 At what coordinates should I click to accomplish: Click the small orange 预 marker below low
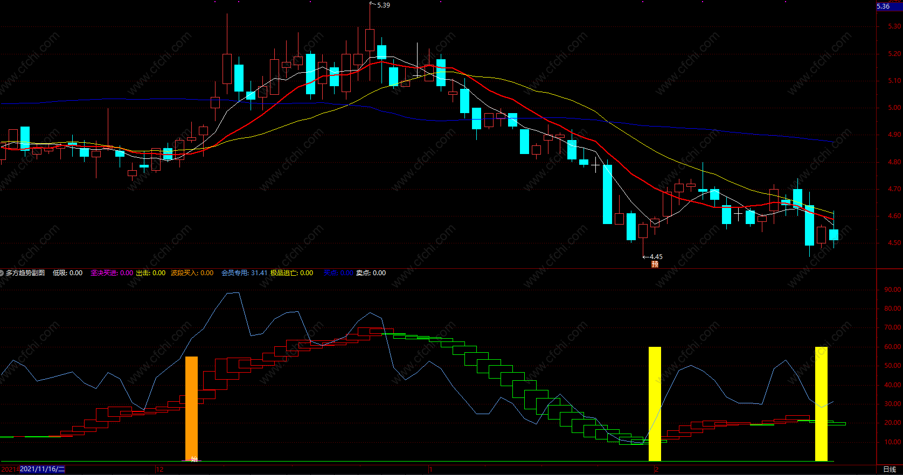(x=655, y=264)
